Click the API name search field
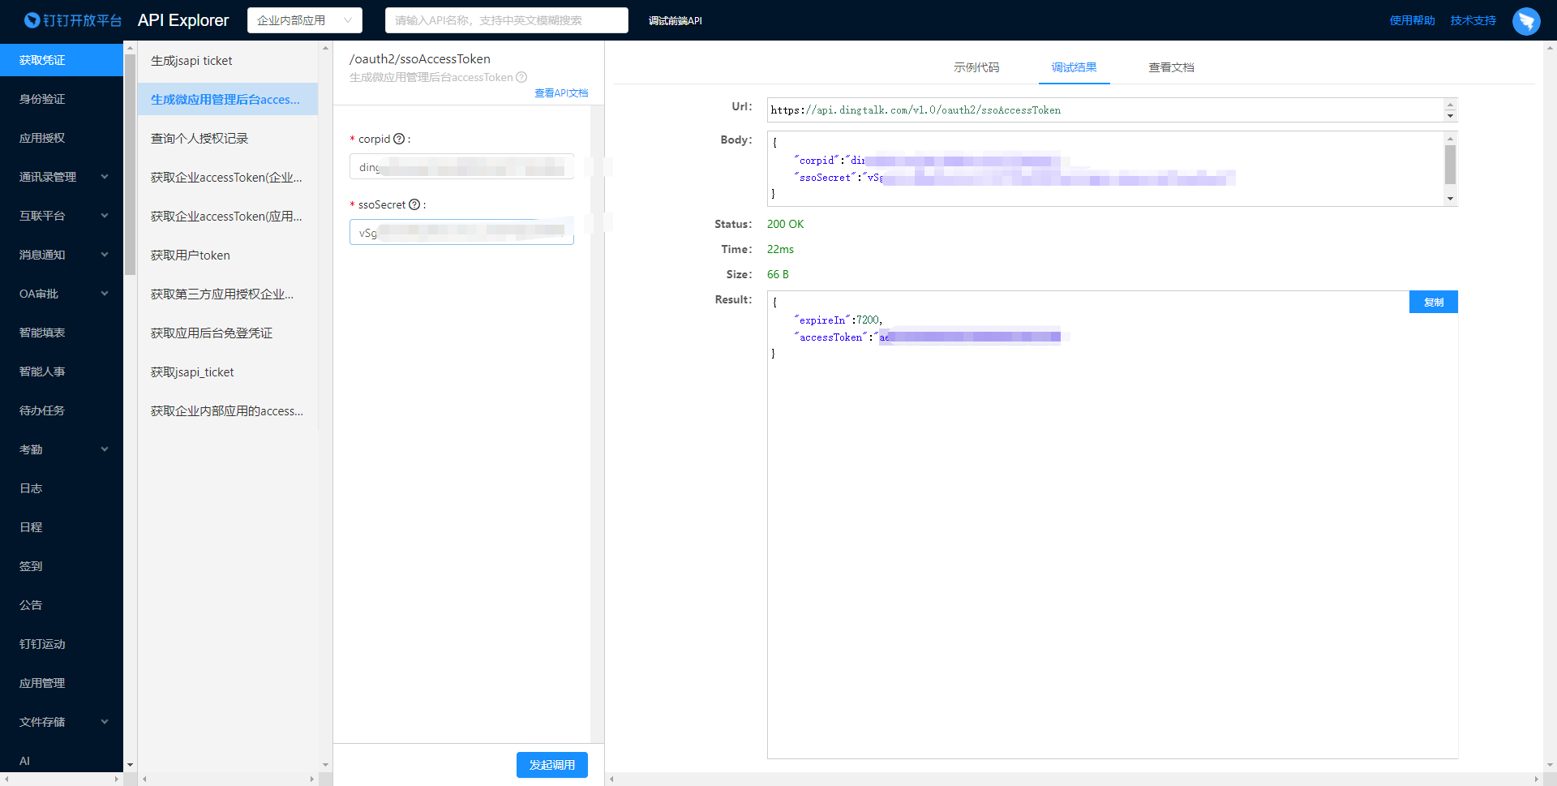1557x786 pixels. [506, 20]
